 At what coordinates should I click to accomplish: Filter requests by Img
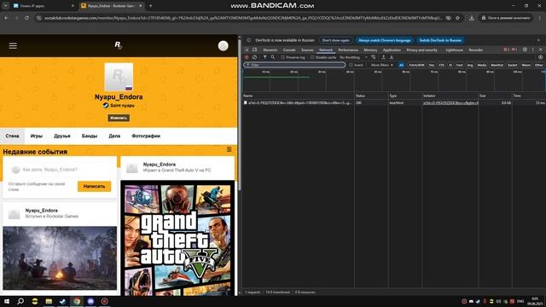(x=470, y=65)
